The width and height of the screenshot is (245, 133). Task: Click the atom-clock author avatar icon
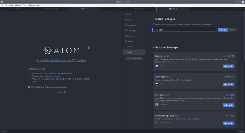157,84
